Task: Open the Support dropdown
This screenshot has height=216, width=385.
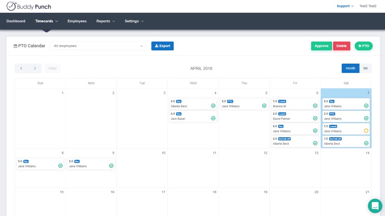Action: point(345,6)
